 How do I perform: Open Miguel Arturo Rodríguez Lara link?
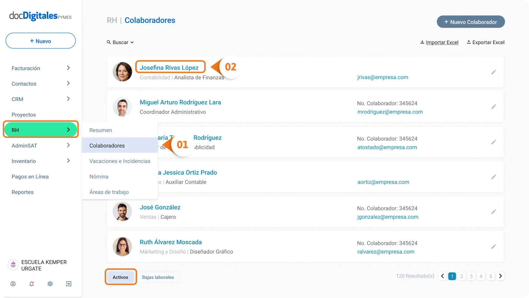pyautogui.click(x=180, y=102)
